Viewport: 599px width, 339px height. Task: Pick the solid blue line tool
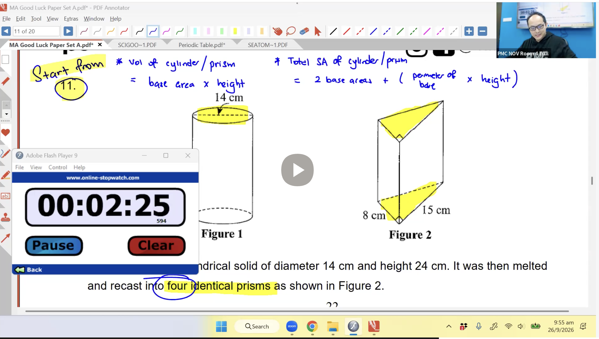pyautogui.click(x=373, y=31)
